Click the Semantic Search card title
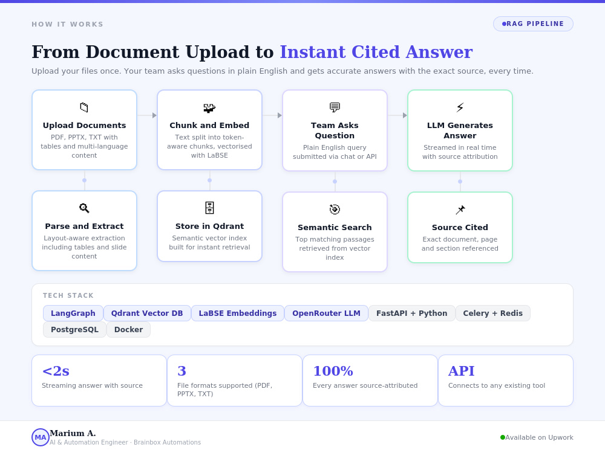The height and width of the screenshot is (453, 605). tap(335, 227)
